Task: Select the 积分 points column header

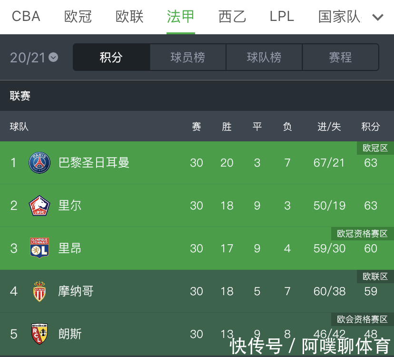Action: tap(370, 127)
